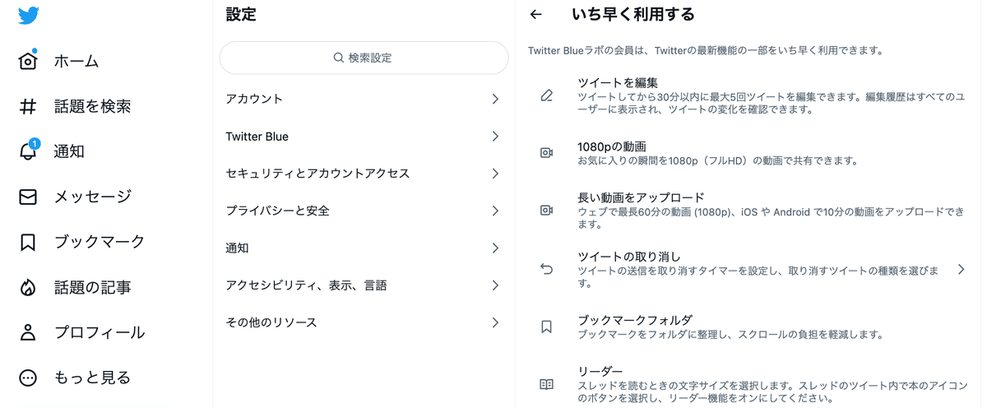Open 話題を検索 hashtag icon
The image size is (987, 408).
(x=28, y=106)
